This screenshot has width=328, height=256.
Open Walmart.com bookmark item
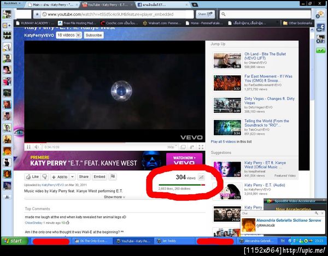point(162,23)
